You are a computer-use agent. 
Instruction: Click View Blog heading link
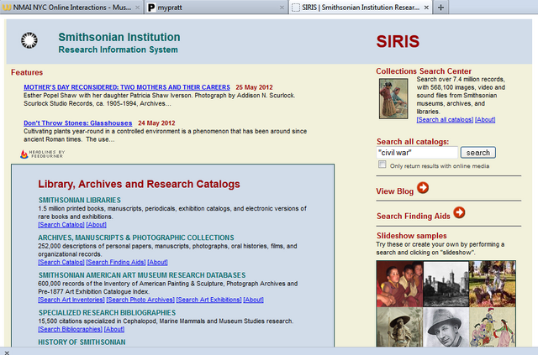(x=394, y=191)
